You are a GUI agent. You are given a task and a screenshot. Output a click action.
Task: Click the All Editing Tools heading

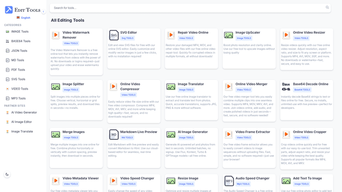point(68,20)
